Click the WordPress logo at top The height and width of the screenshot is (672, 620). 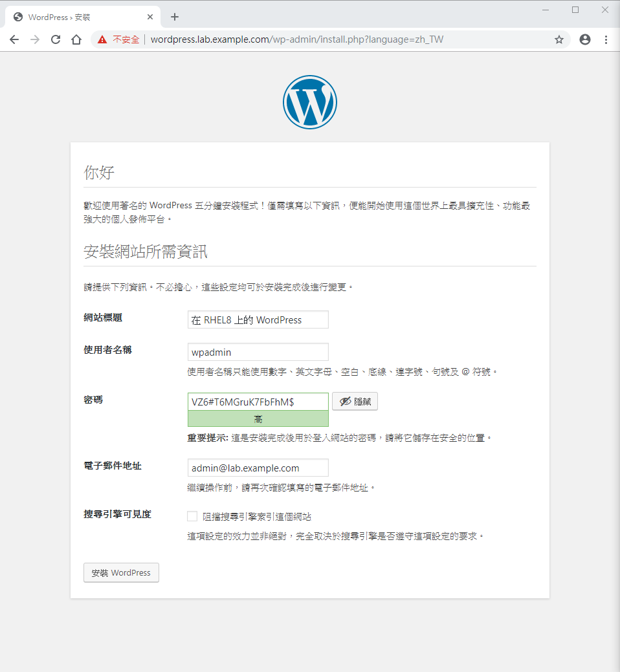(x=310, y=102)
